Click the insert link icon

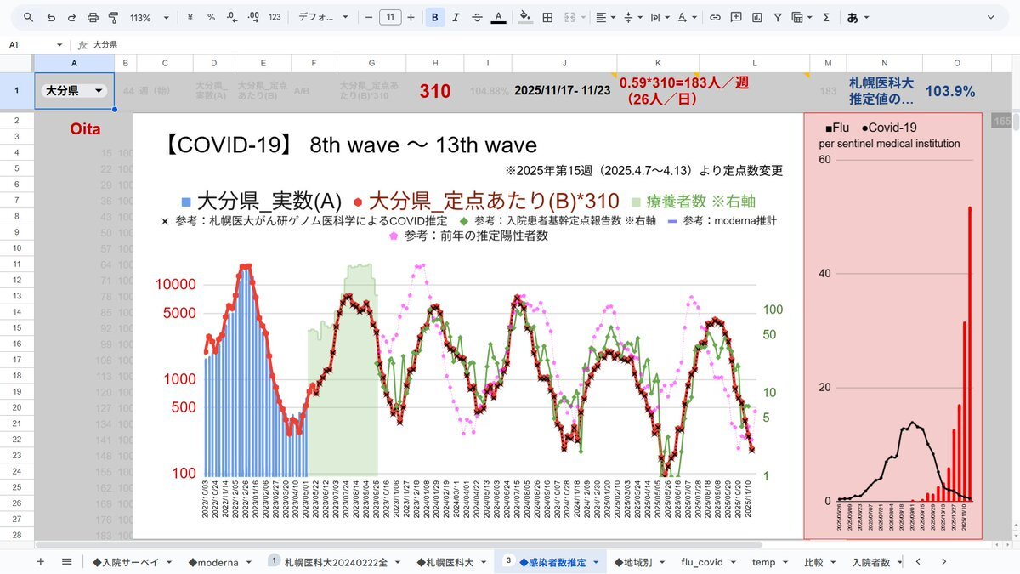pos(715,17)
